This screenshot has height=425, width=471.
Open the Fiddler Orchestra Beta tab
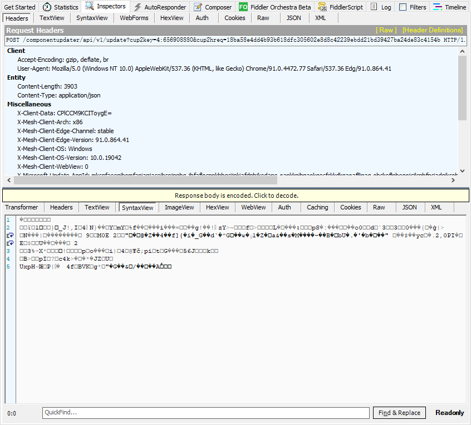[275, 7]
